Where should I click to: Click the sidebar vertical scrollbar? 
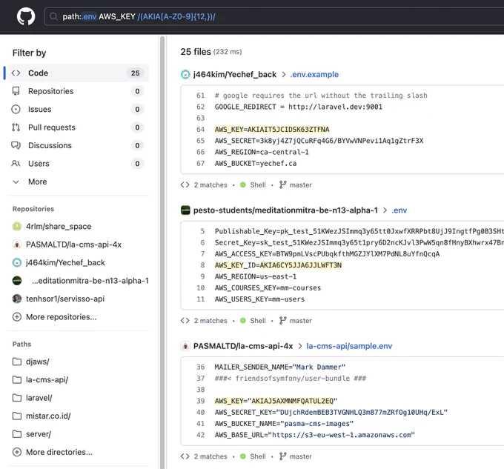click(162, 252)
